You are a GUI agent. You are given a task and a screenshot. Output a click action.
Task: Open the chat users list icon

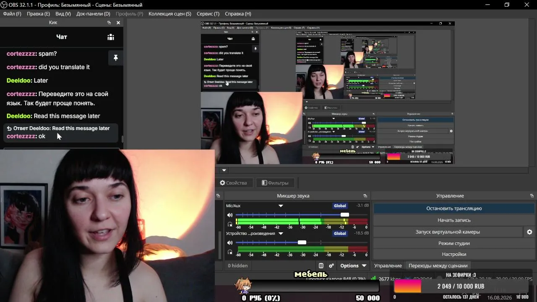point(111,37)
